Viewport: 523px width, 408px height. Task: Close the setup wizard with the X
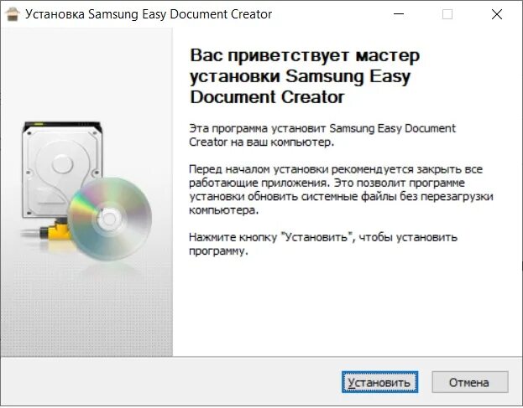tap(497, 14)
